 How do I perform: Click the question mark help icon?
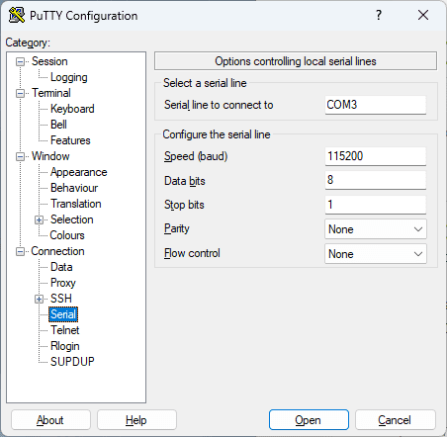pyautogui.click(x=379, y=15)
